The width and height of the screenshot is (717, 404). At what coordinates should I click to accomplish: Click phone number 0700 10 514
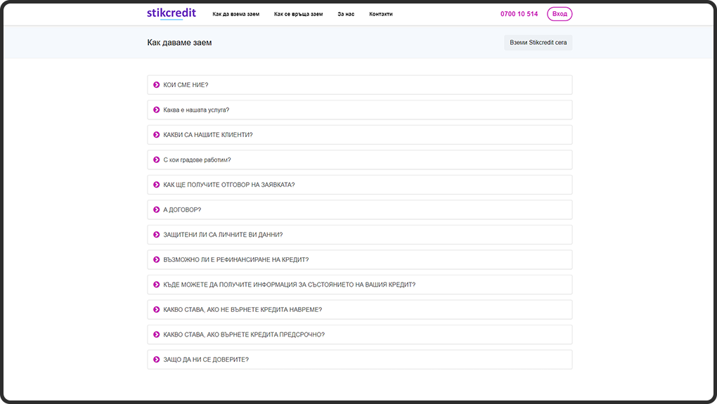(x=519, y=14)
